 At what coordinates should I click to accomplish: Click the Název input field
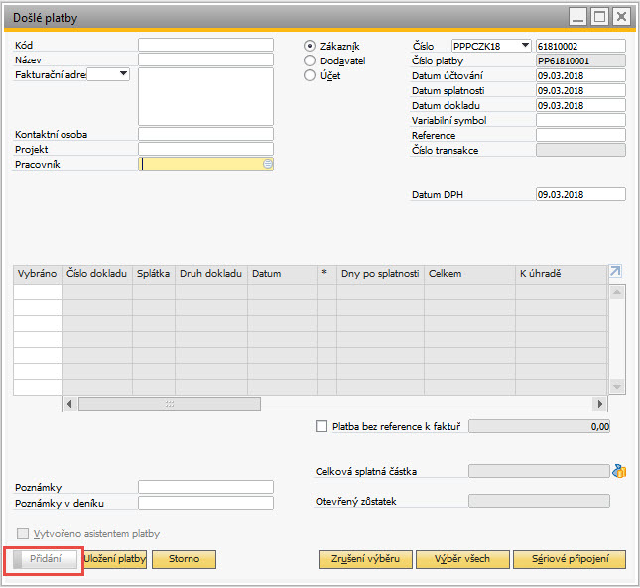click(x=205, y=59)
